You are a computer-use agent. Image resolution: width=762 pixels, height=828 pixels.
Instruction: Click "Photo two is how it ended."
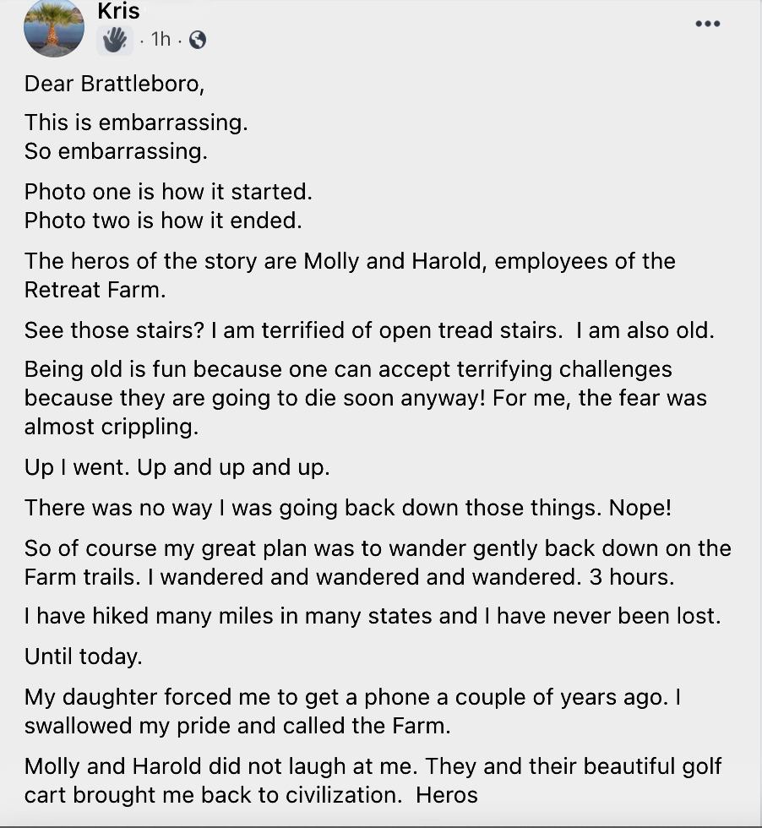[x=163, y=221]
